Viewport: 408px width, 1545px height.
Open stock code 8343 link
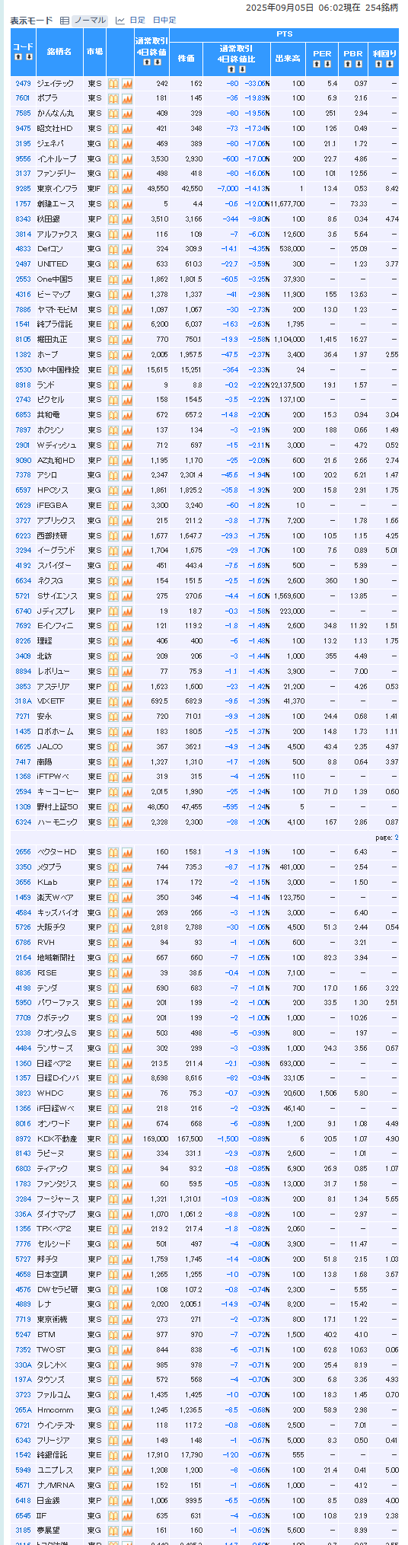tap(23, 219)
